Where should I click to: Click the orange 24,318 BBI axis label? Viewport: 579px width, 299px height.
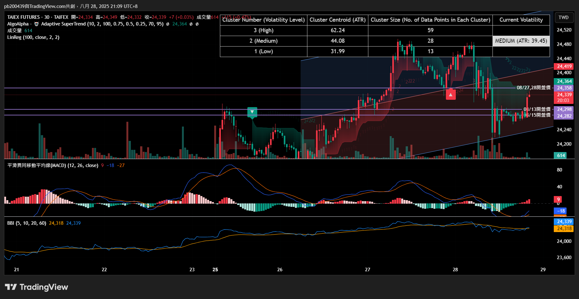pos(564,229)
